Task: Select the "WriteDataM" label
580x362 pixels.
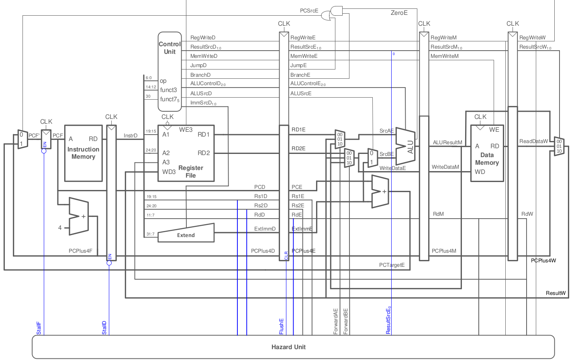Action: click(x=445, y=167)
